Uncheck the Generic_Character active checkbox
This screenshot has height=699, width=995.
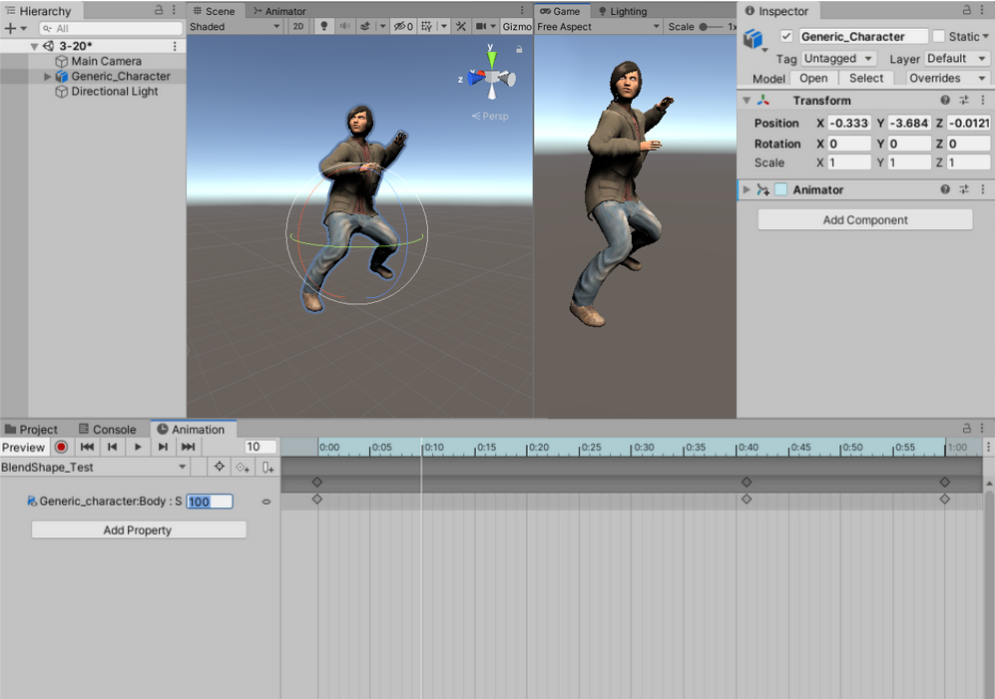(x=786, y=37)
